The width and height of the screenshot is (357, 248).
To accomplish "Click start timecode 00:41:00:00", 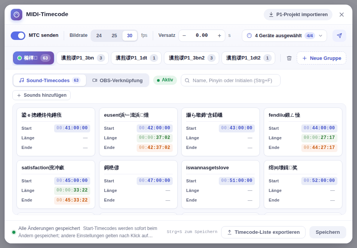I will [x=72, y=128].
